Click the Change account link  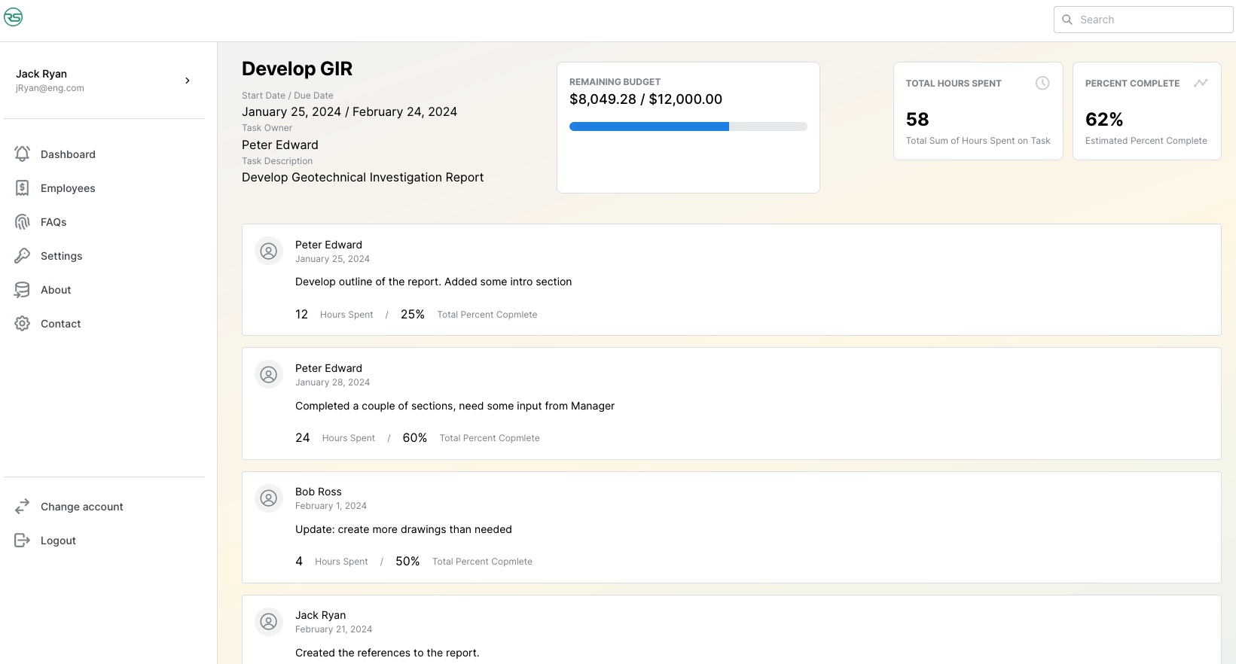click(104, 506)
